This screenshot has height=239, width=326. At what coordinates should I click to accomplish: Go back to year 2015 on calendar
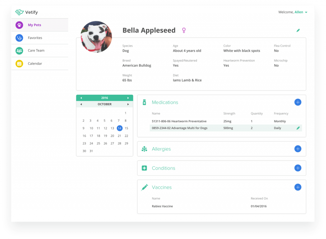tap(81, 98)
